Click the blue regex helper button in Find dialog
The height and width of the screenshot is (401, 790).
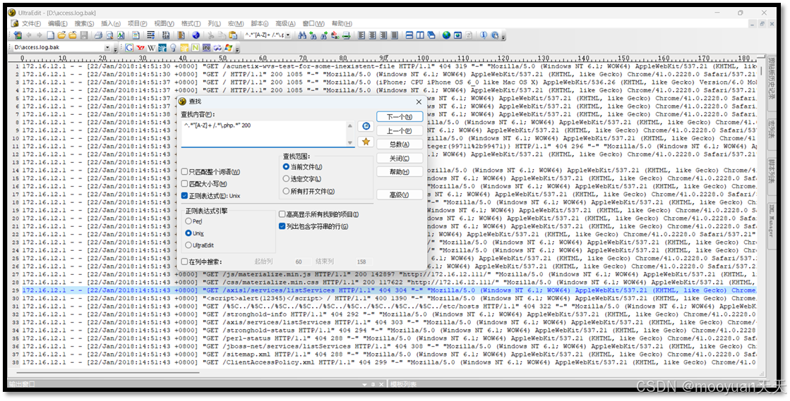click(366, 125)
